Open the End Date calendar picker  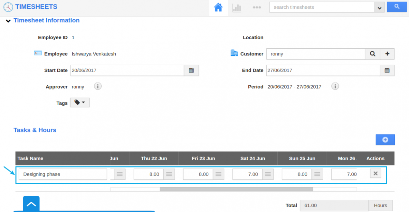click(x=387, y=70)
